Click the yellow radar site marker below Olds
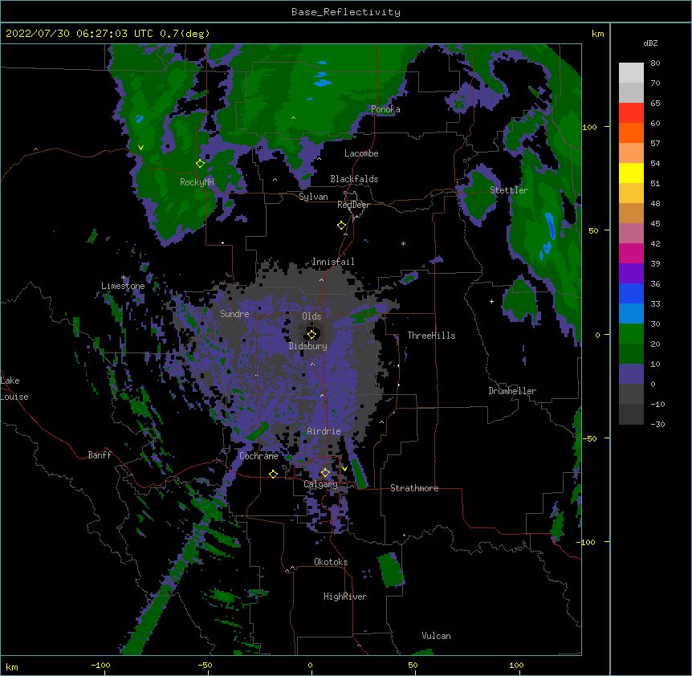This screenshot has width=692, height=676. coord(311,334)
